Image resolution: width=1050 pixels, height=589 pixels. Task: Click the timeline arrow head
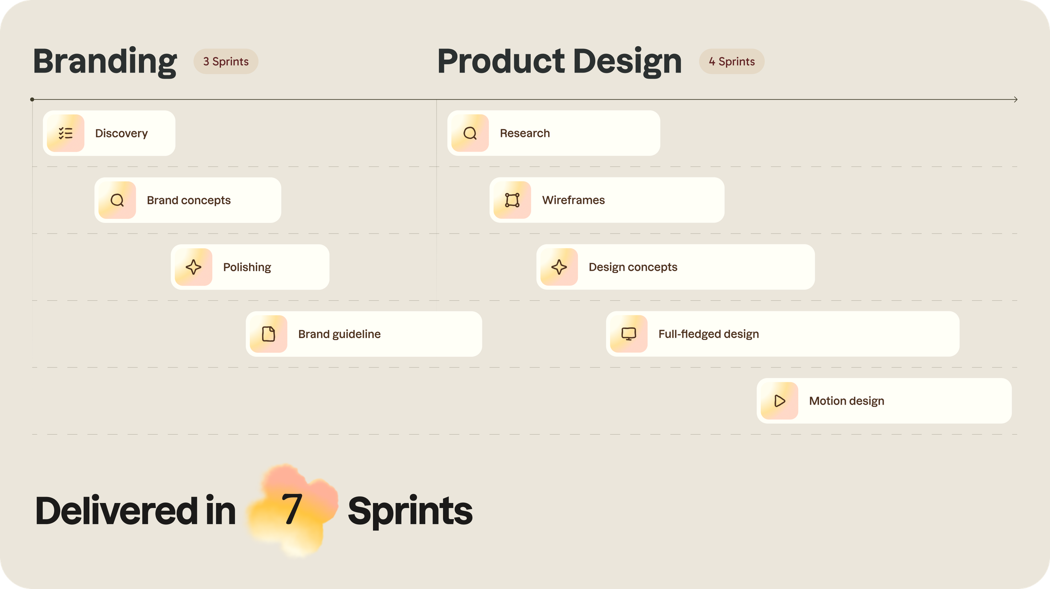1015,99
